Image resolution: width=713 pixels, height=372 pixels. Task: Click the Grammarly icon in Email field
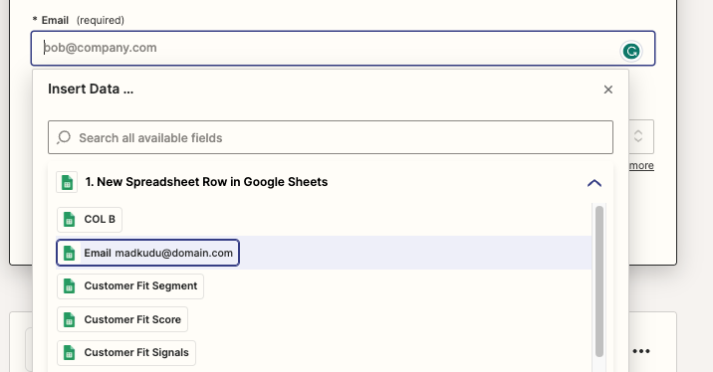pos(631,52)
